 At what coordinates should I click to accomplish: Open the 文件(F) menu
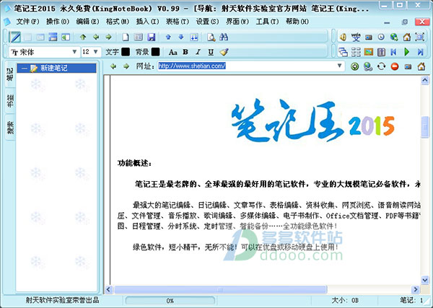click(x=27, y=22)
